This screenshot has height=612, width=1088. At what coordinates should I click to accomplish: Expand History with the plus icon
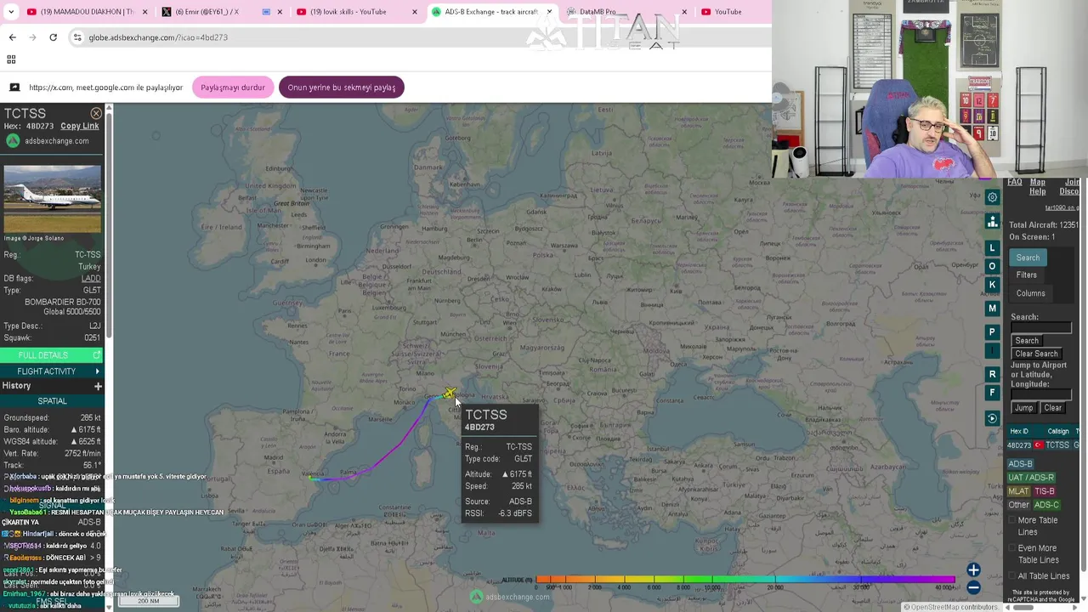point(98,386)
